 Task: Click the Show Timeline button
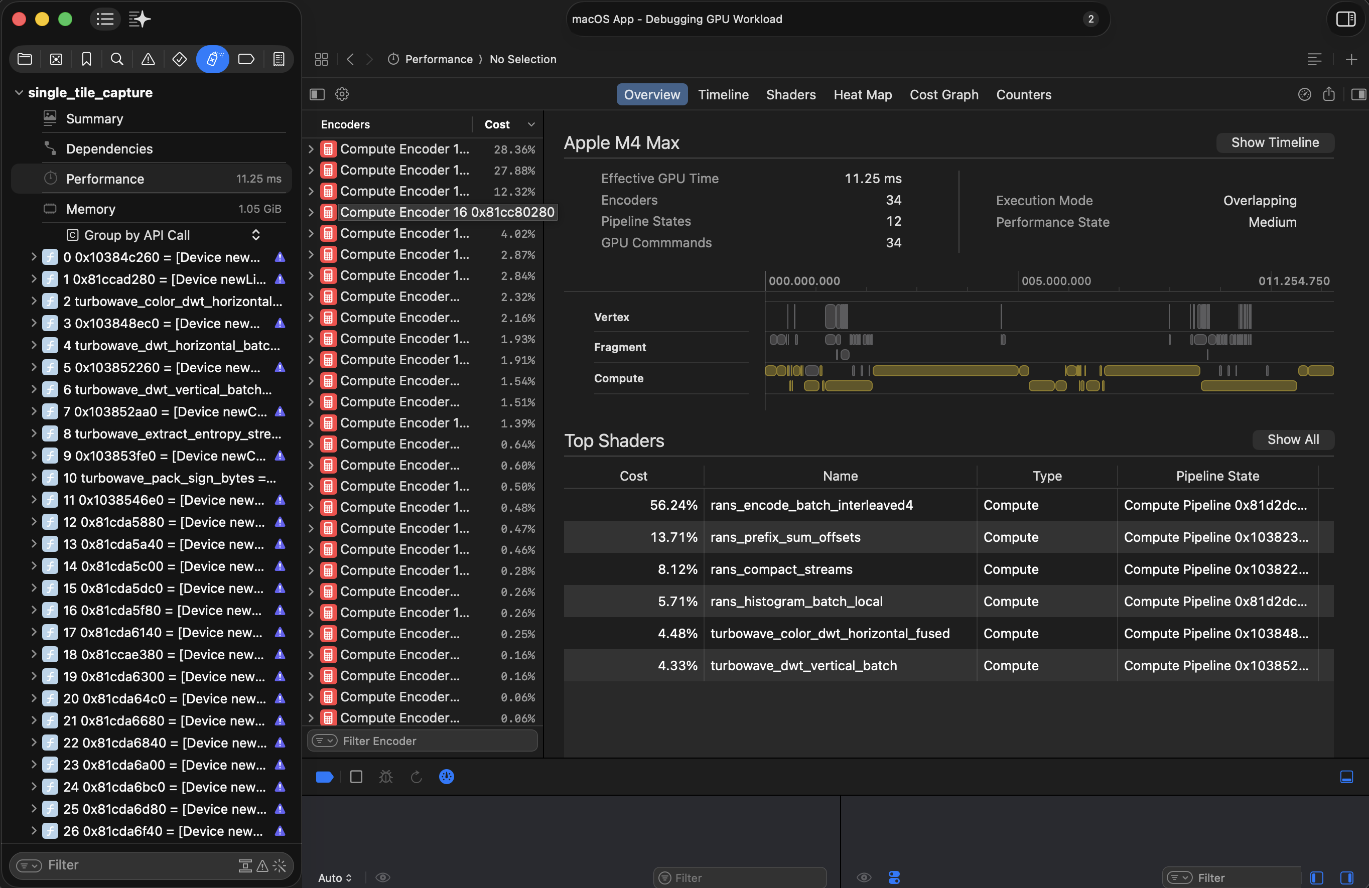coord(1275,142)
